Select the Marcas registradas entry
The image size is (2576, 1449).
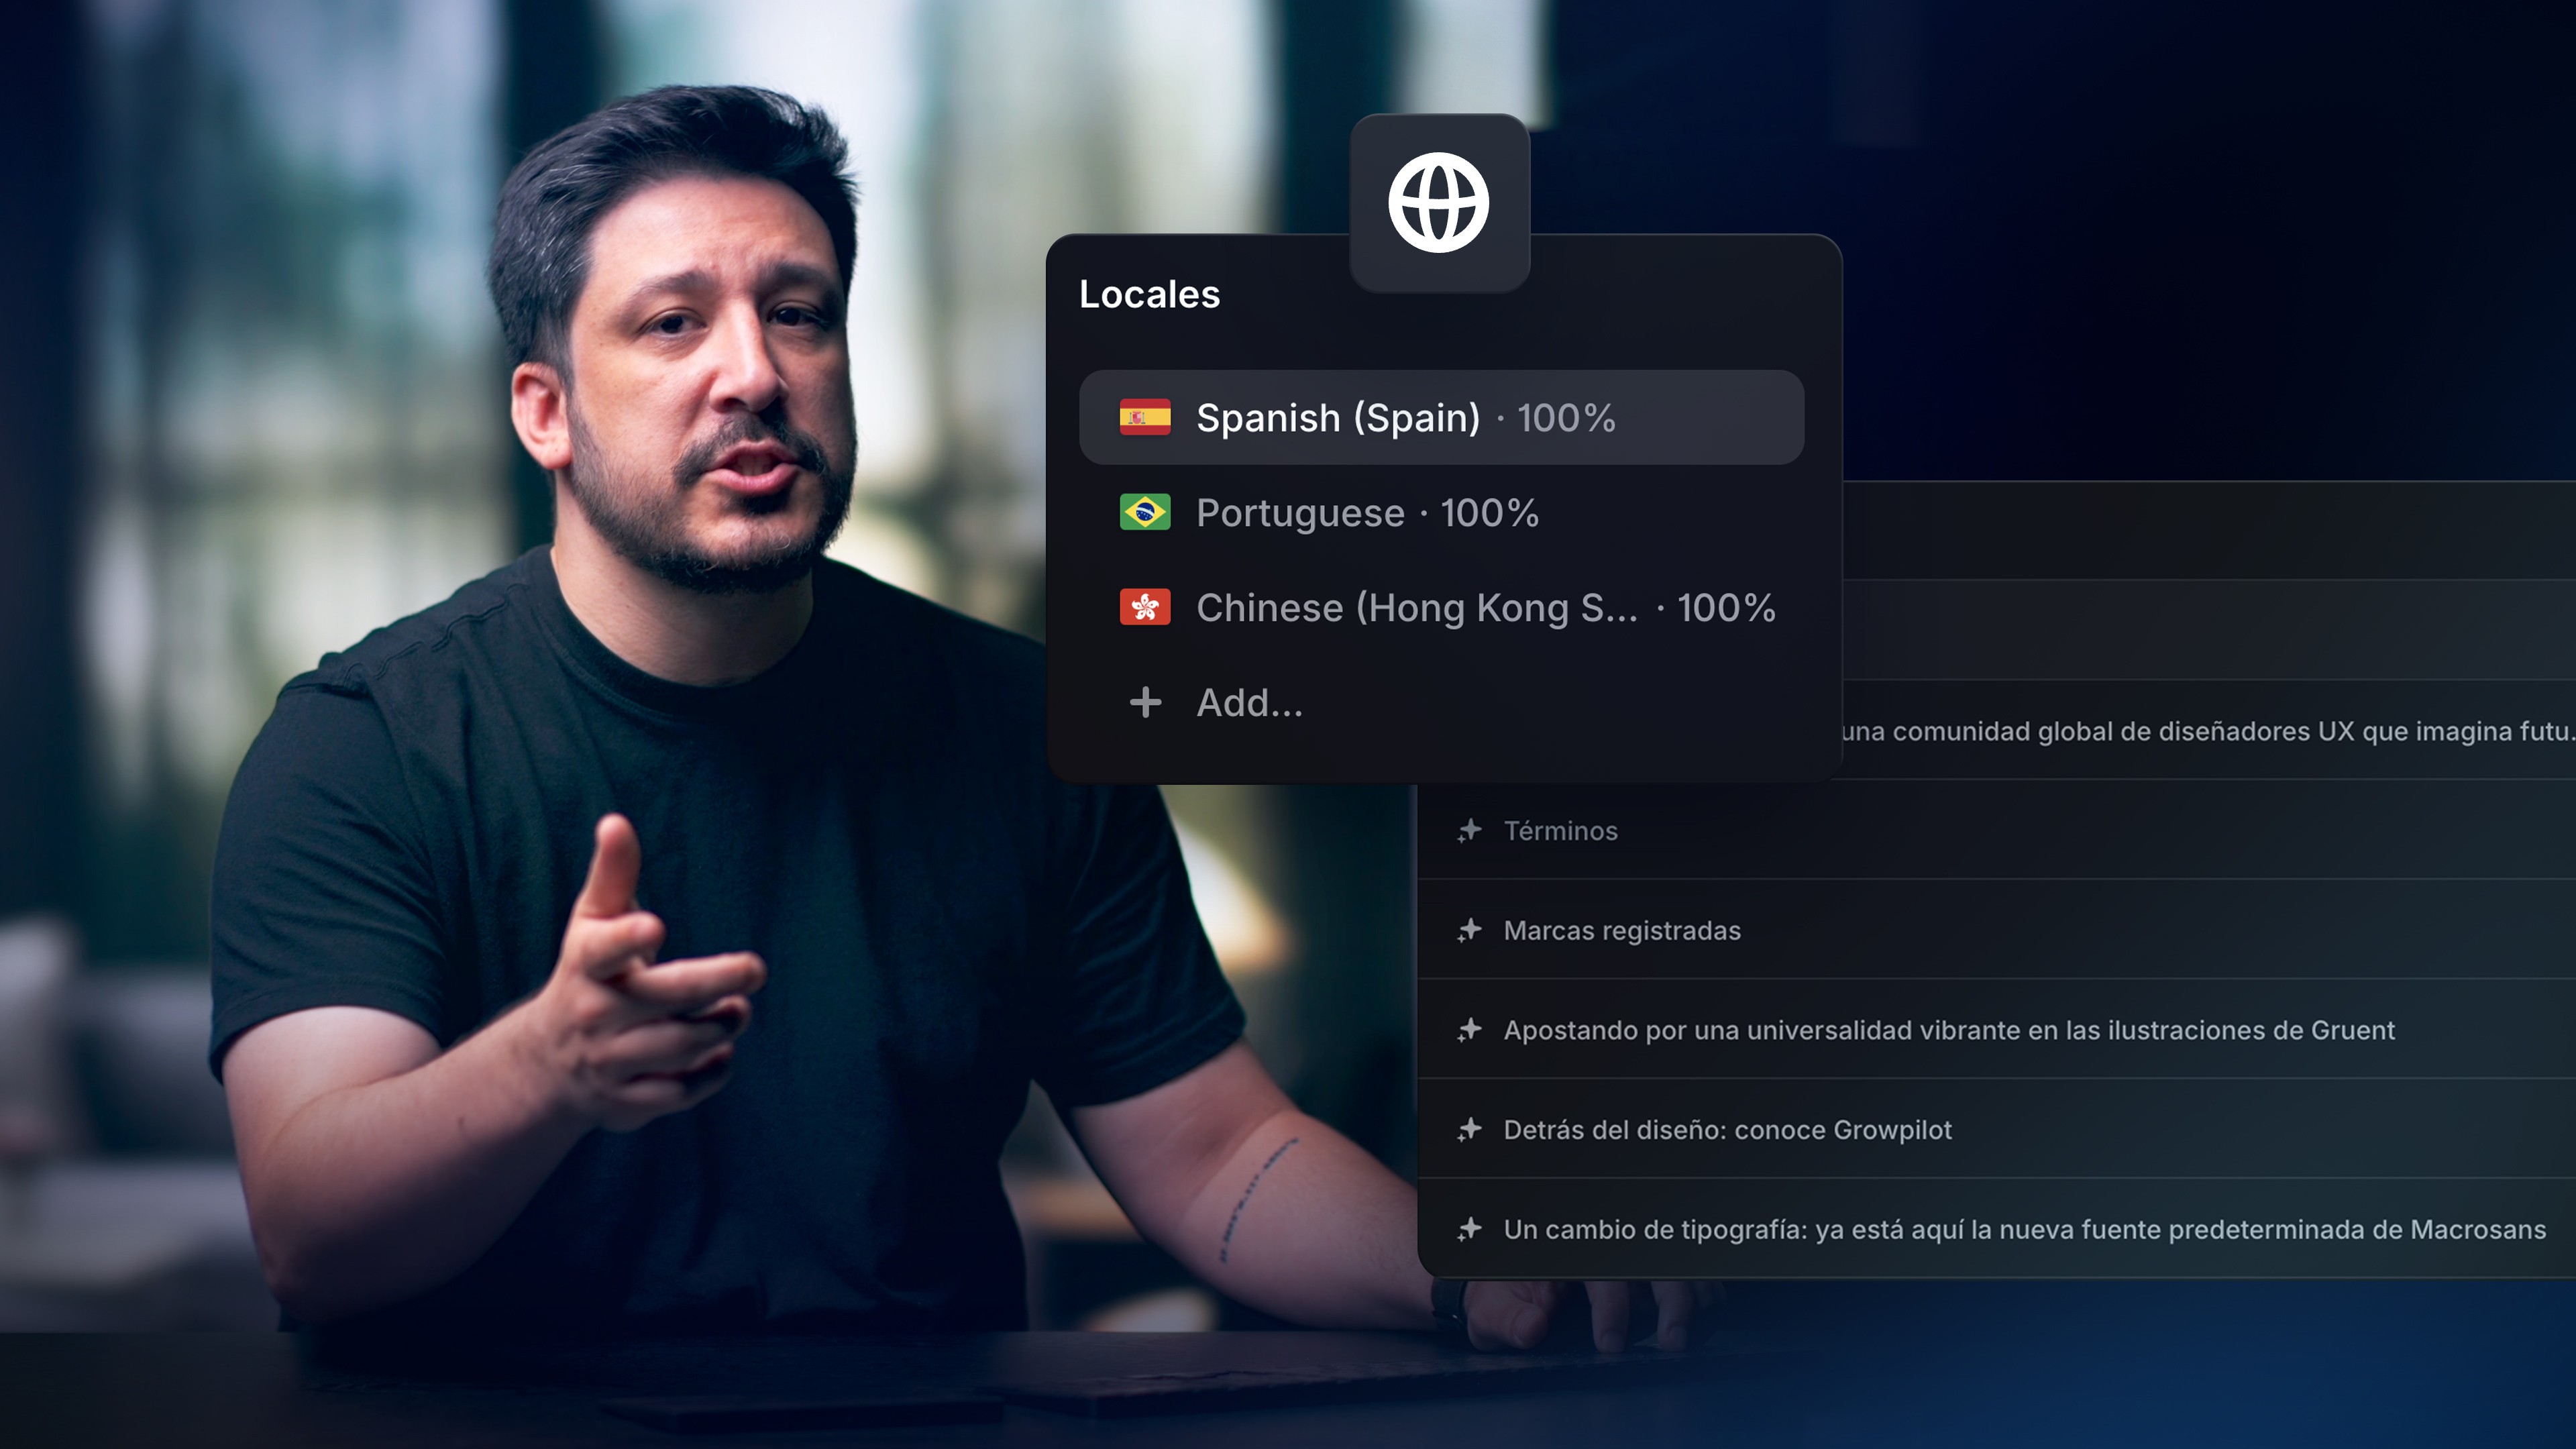(1622, 931)
